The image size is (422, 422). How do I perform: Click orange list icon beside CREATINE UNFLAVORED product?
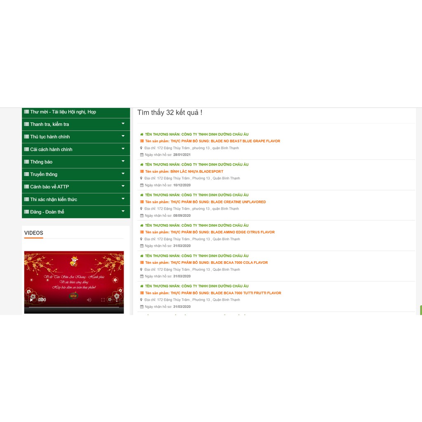(x=142, y=202)
